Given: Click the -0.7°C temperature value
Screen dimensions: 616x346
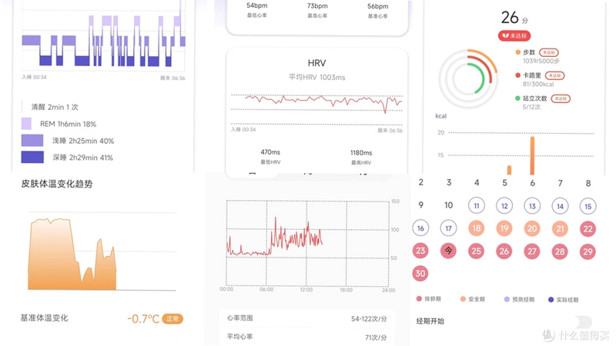Looking at the screenshot, I should [x=143, y=319].
